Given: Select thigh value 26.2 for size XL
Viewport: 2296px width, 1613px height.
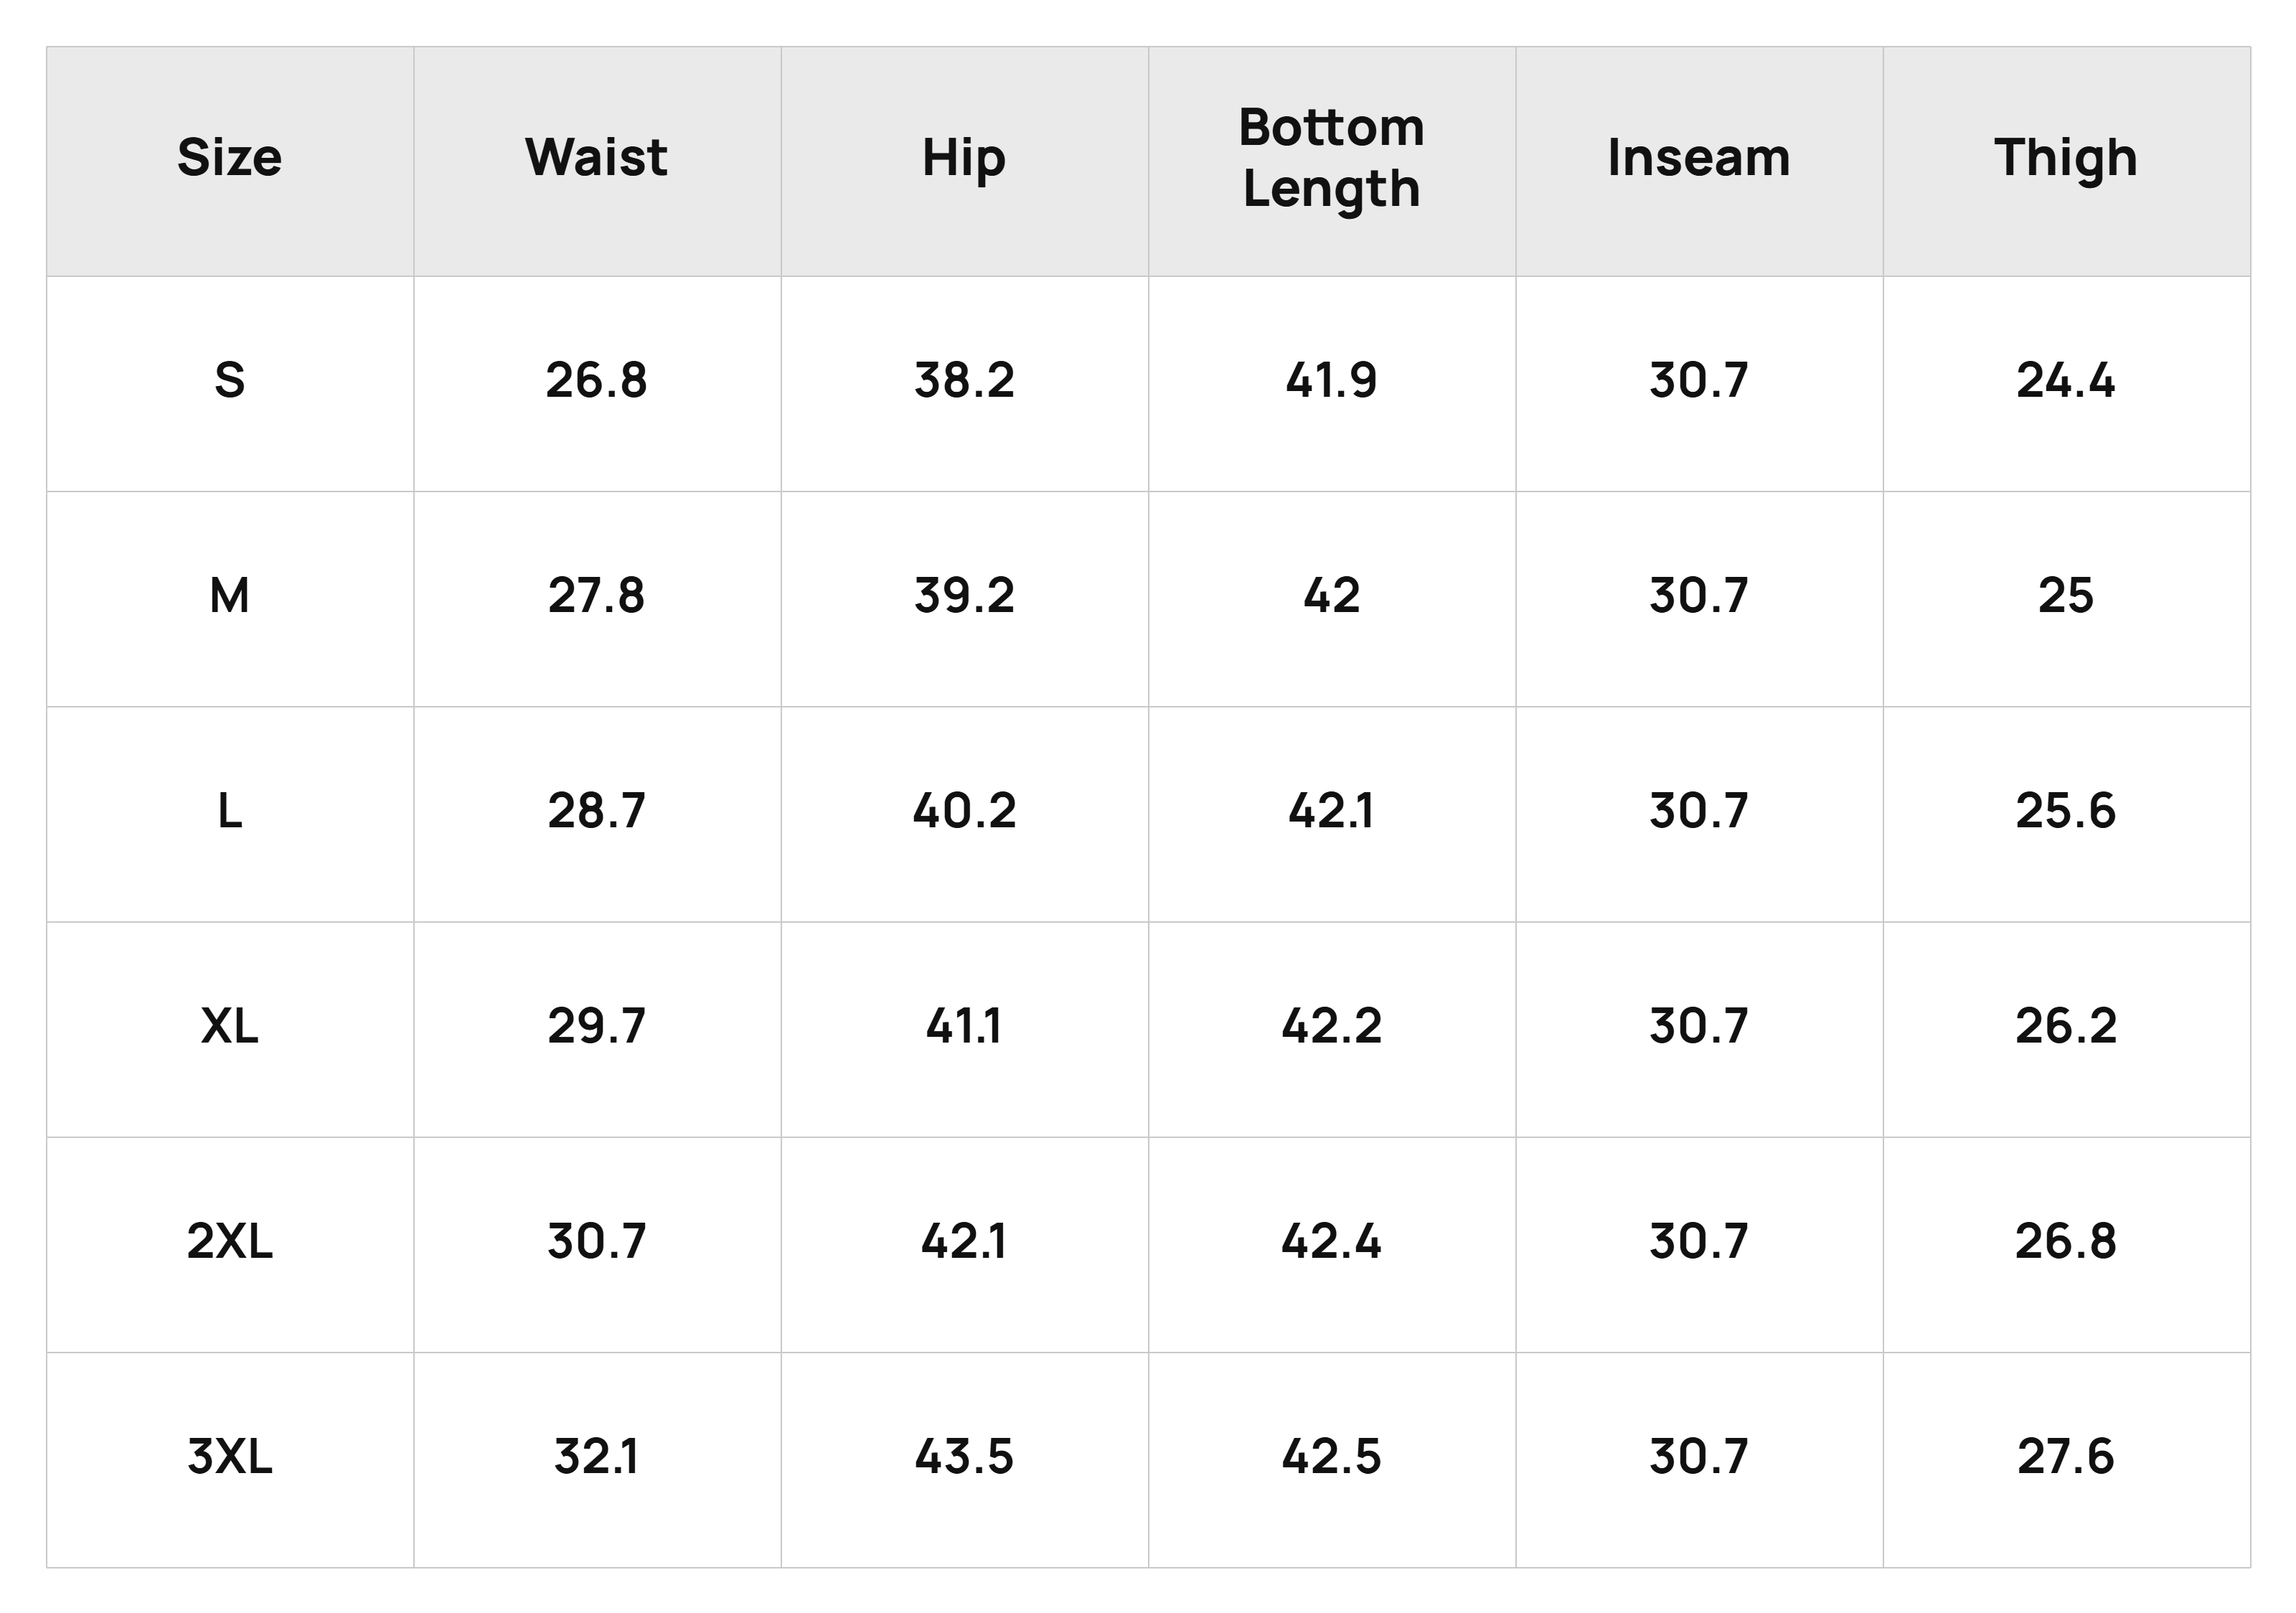Looking at the screenshot, I should tap(2066, 1026).
